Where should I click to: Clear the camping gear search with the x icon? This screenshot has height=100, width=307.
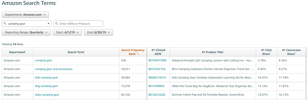click(x=48, y=24)
